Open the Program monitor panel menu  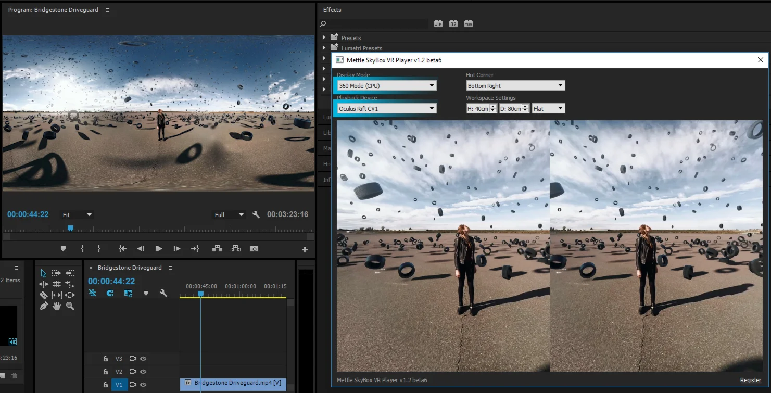click(x=108, y=10)
